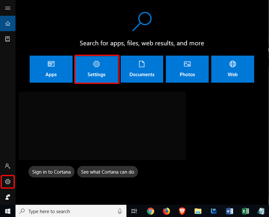Filter results by Photos
Screen dimensions: 269x217
[187, 69]
